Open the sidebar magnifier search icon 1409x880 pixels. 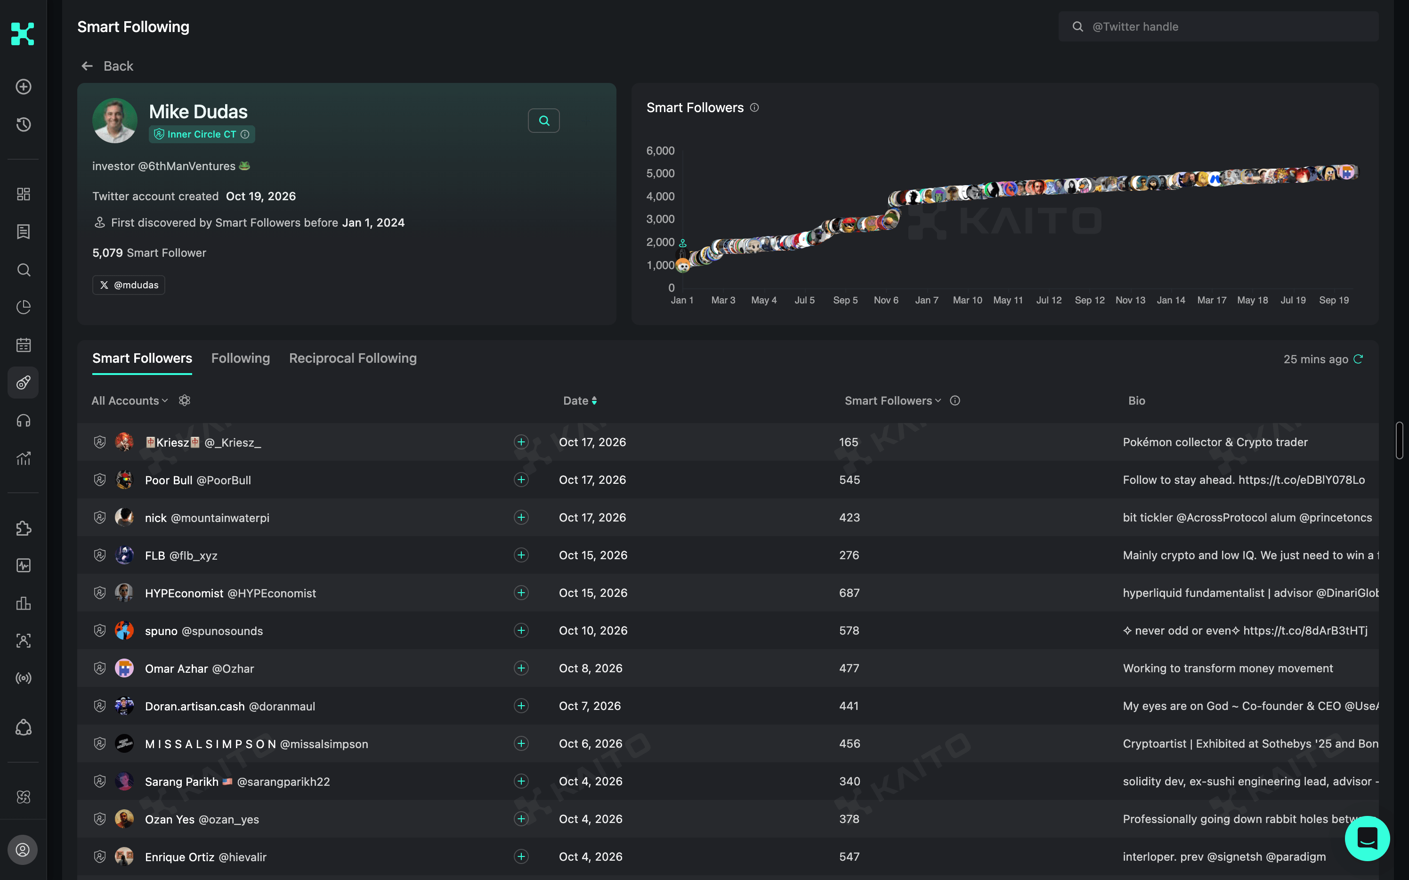pos(23,269)
